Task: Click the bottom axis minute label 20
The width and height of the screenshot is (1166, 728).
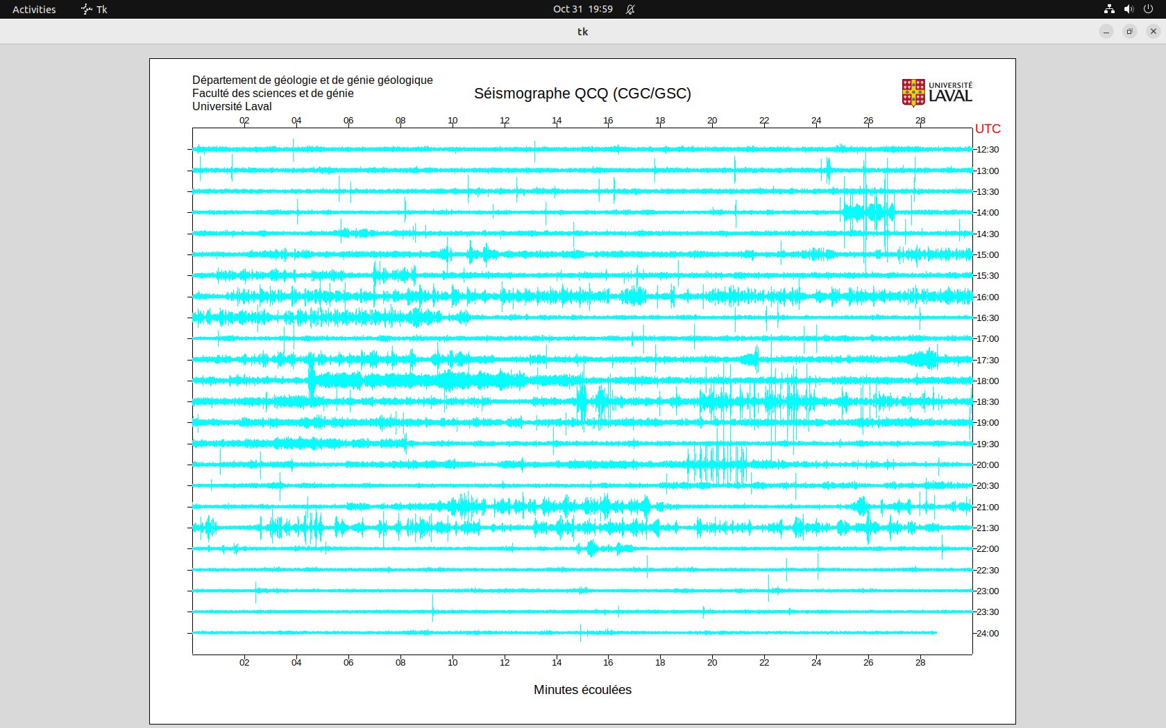Action: [x=712, y=663]
